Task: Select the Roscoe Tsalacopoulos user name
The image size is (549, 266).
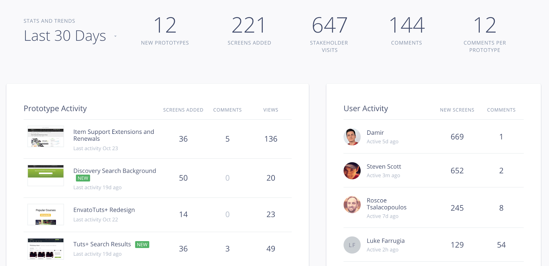Action: click(387, 204)
